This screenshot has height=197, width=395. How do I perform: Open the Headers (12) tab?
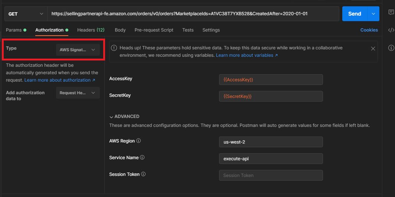tap(91, 30)
